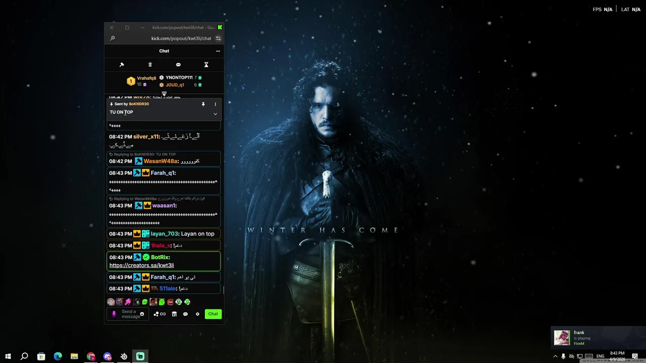The height and width of the screenshot is (363, 646).
Task: Click the hourglass slow mode icon
Action: point(206,65)
